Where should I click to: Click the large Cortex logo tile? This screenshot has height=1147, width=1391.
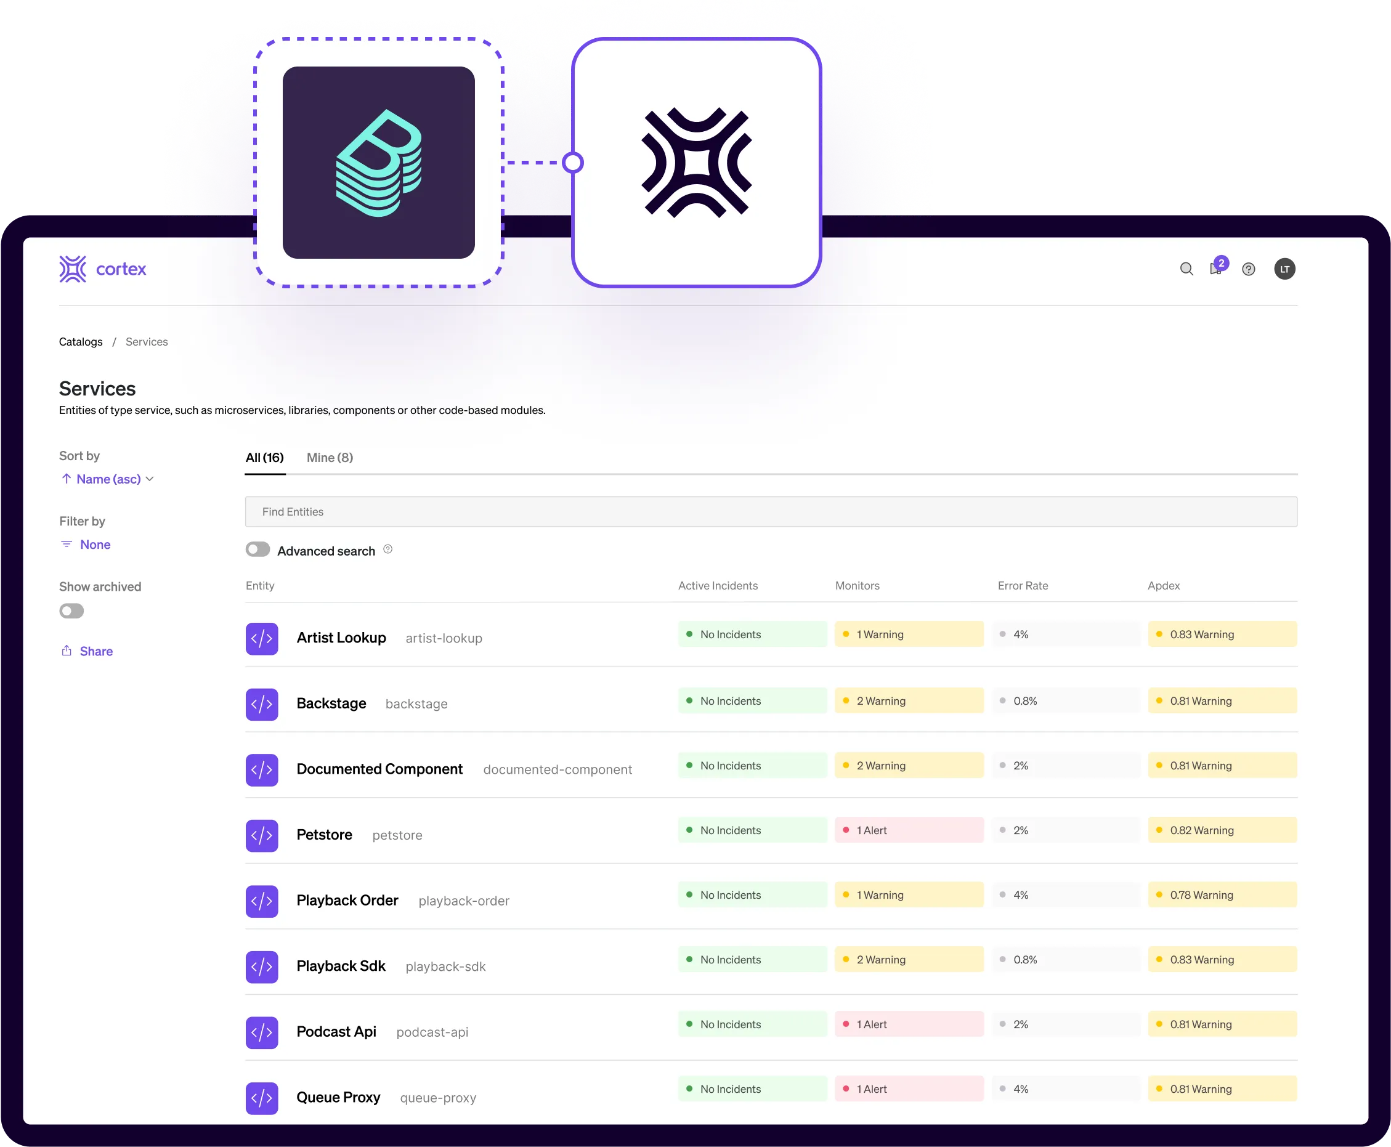click(697, 163)
